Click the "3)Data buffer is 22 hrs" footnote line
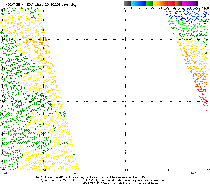The height and width of the screenshot is (185, 210). click(x=103, y=180)
